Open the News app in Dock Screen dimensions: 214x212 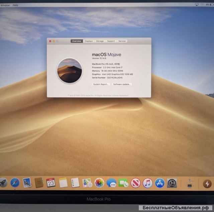135,183
